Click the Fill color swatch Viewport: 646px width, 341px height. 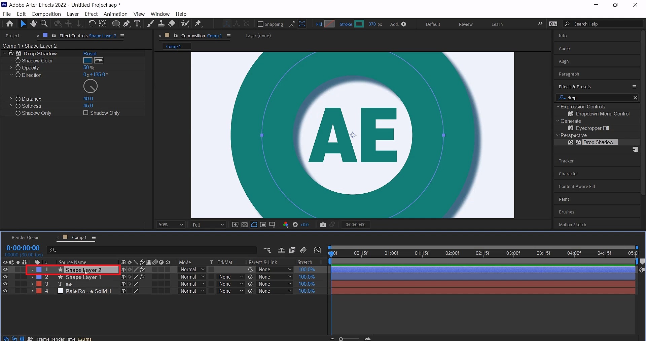coord(330,24)
